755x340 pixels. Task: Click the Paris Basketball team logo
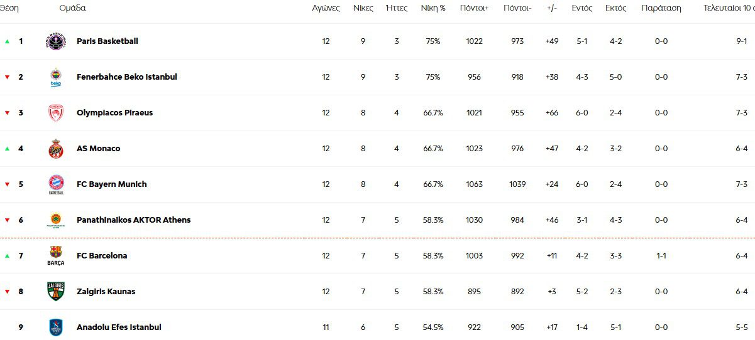click(56, 41)
